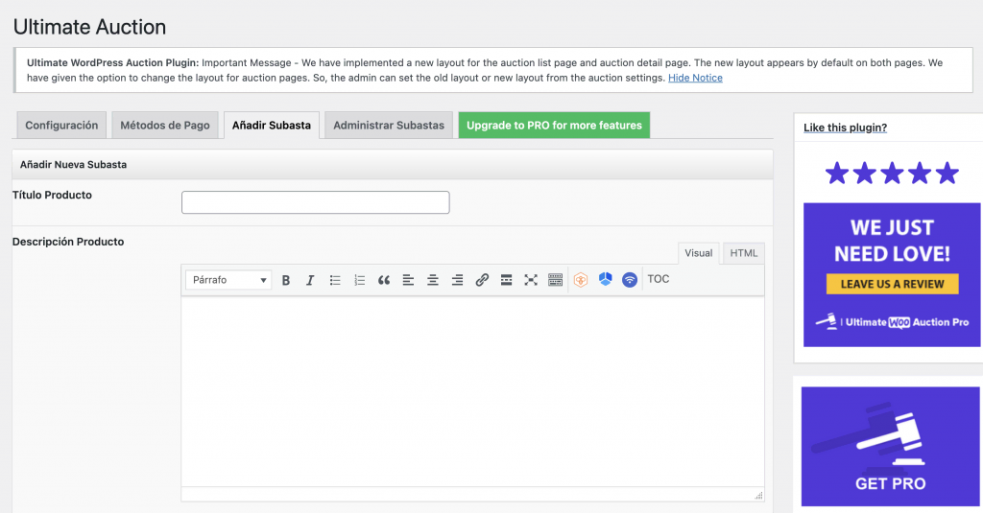Open the Párrafo format dropdown
Image resolution: width=983 pixels, height=513 pixels.
228,280
